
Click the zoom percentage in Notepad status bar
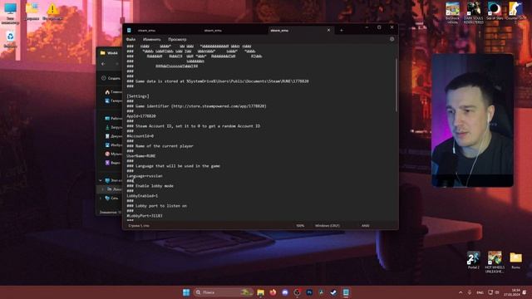point(300,225)
